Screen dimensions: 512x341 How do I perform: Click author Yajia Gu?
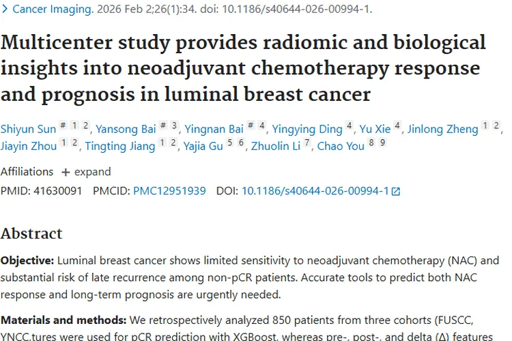[x=203, y=146]
